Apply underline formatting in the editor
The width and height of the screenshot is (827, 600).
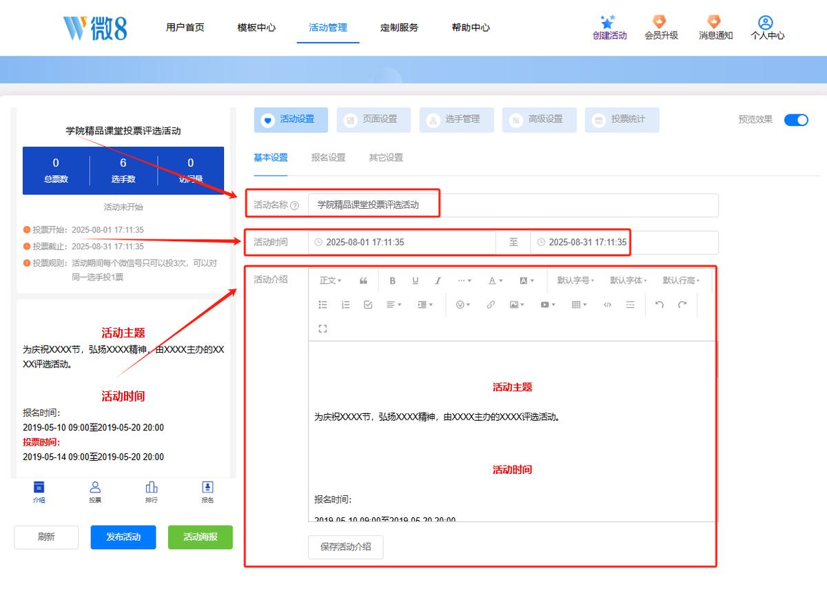click(x=416, y=280)
